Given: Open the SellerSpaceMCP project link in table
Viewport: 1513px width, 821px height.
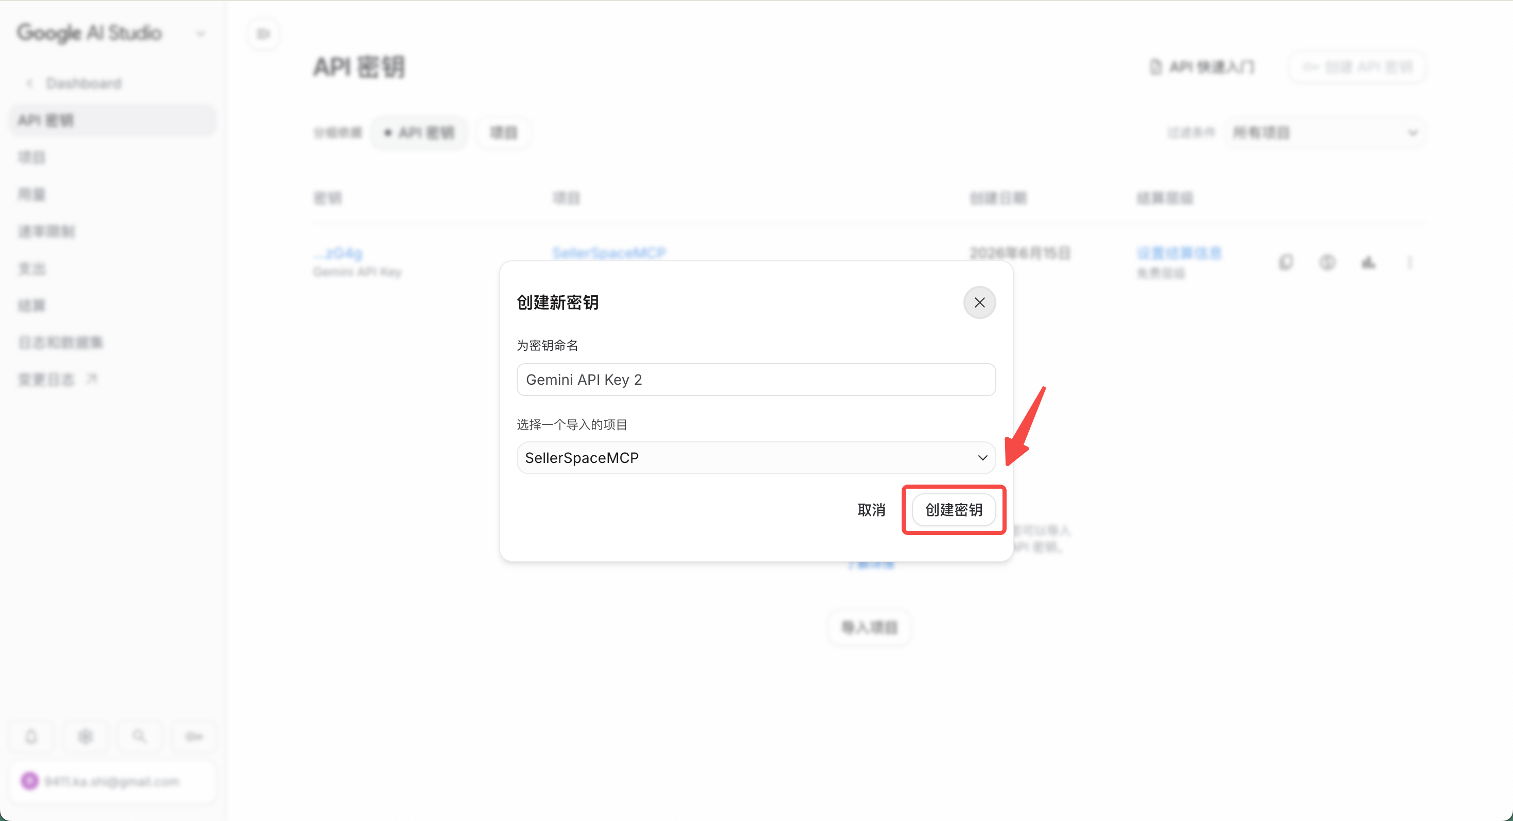Looking at the screenshot, I should point(609,253).
